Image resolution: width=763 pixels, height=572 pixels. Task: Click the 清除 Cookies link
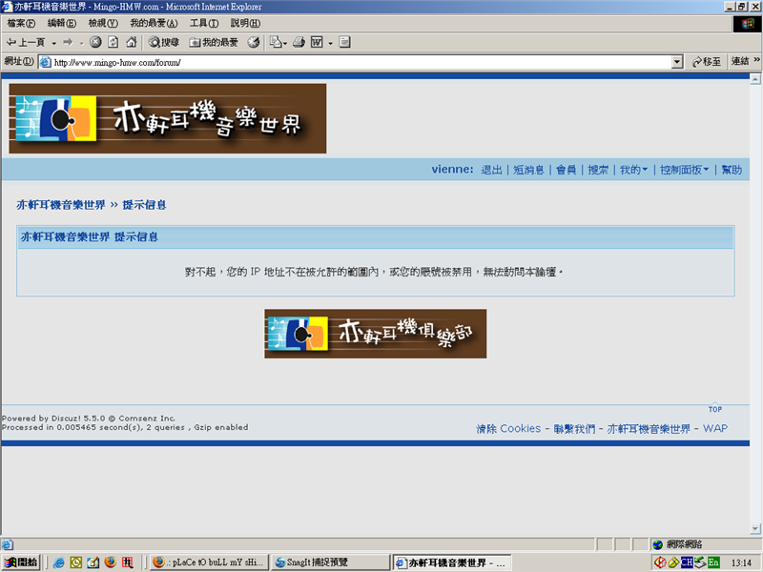pos(508,429)
